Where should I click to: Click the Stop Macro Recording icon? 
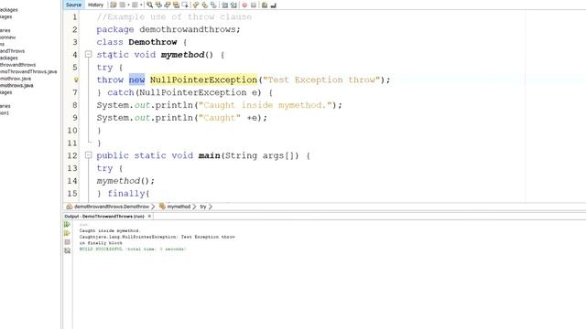(254, 5)
